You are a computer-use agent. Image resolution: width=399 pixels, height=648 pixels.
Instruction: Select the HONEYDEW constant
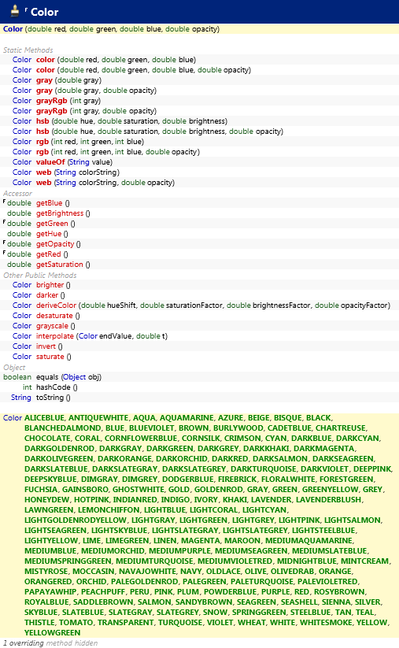point(46,500)
